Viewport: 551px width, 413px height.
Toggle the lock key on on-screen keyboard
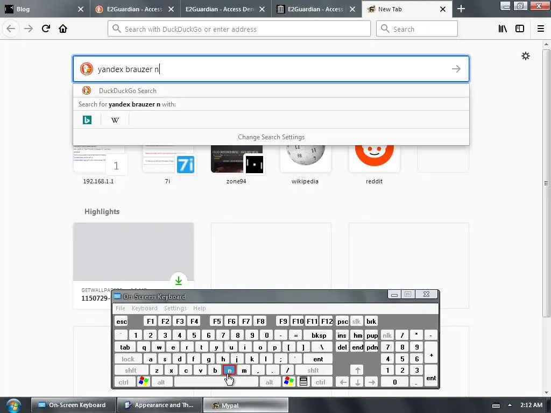pos(128,359)
